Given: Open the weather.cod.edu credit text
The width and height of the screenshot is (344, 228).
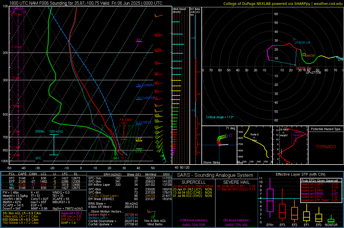Looking at the screenshot, I should (283, 3).
